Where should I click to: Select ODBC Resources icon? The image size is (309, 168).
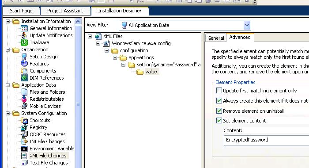click(24, 135)
